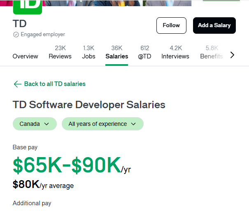249x211 pixels.
Task: Click the back arrow icon beside Back to all TD salaries
Action: pos(17,84)
